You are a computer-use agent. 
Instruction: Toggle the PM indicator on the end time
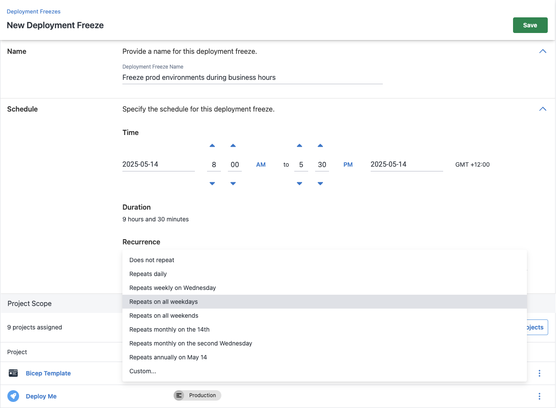coord(348,165)
